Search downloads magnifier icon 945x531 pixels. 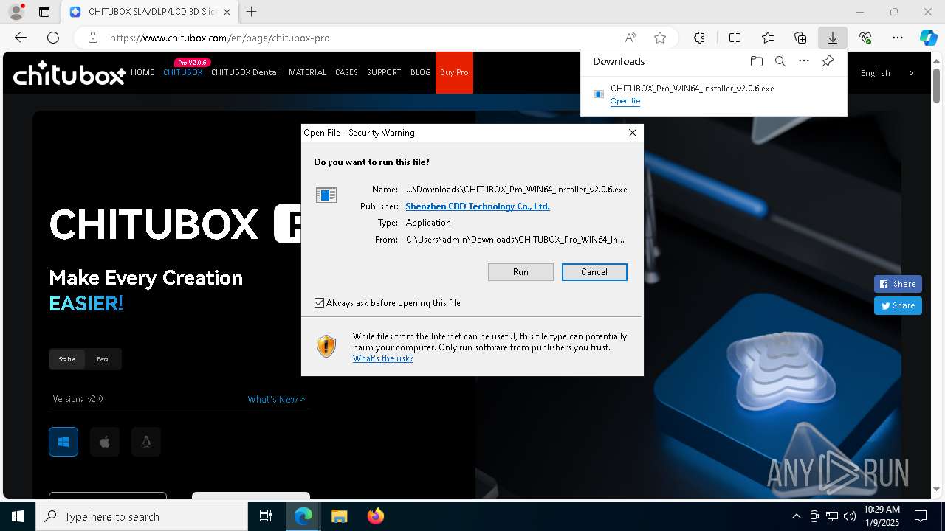point(780,61)
